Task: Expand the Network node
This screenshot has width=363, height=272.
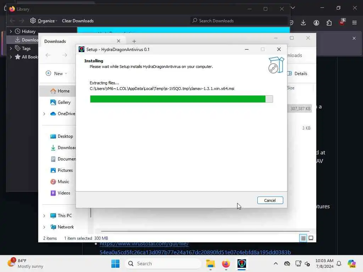Action: point(44,227)
